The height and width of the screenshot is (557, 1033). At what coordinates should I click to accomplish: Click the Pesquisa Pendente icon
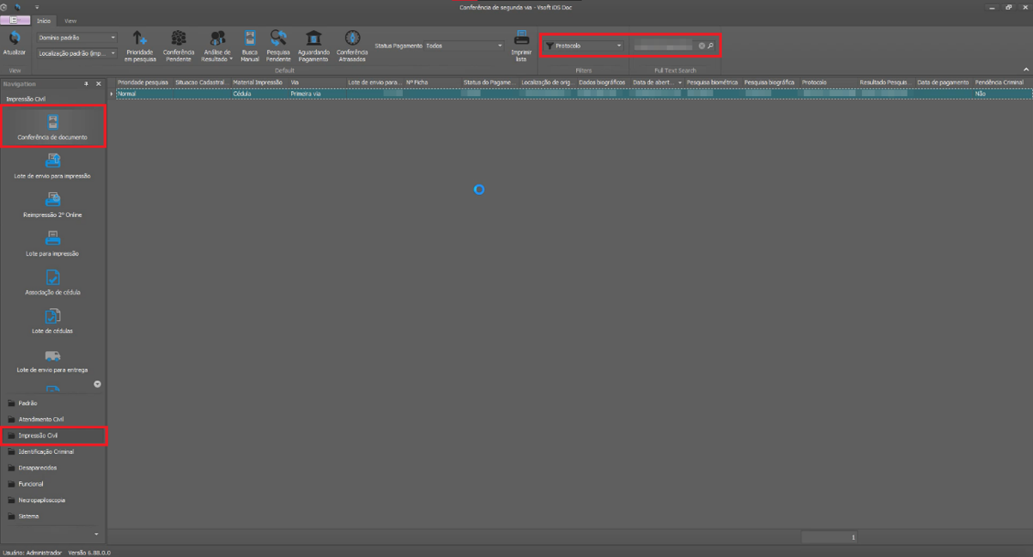click(278, 39)
